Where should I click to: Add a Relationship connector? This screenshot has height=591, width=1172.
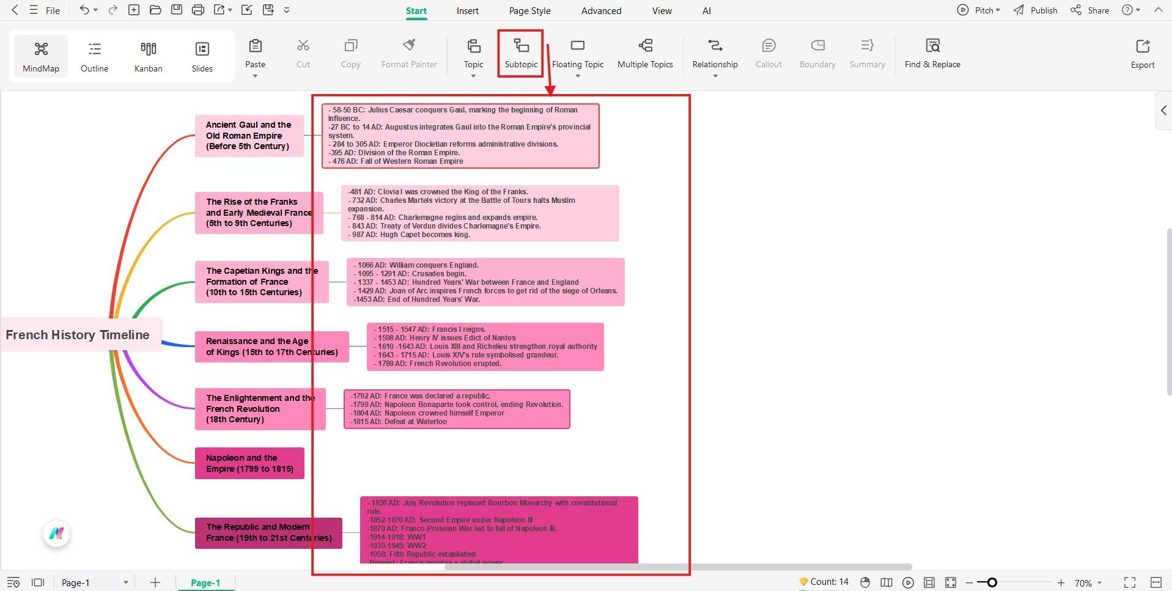[714, 52]
